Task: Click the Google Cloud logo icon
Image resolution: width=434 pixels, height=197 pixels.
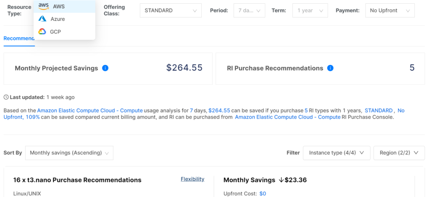Action: pos(42,31)
